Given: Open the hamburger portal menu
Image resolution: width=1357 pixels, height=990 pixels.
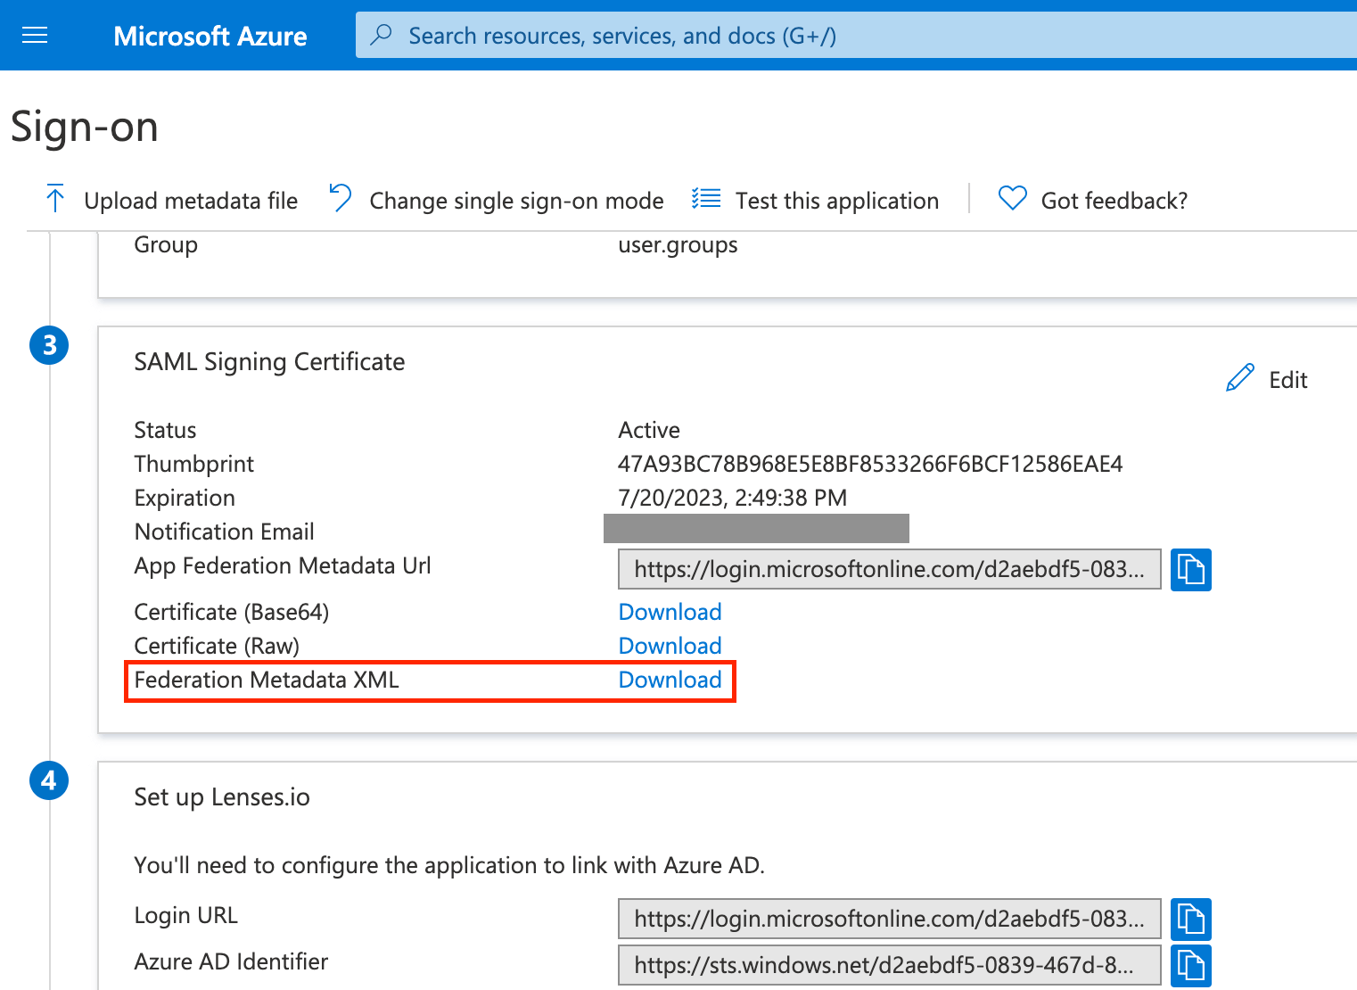Looking at the screenshot, I should pos(35,36).
